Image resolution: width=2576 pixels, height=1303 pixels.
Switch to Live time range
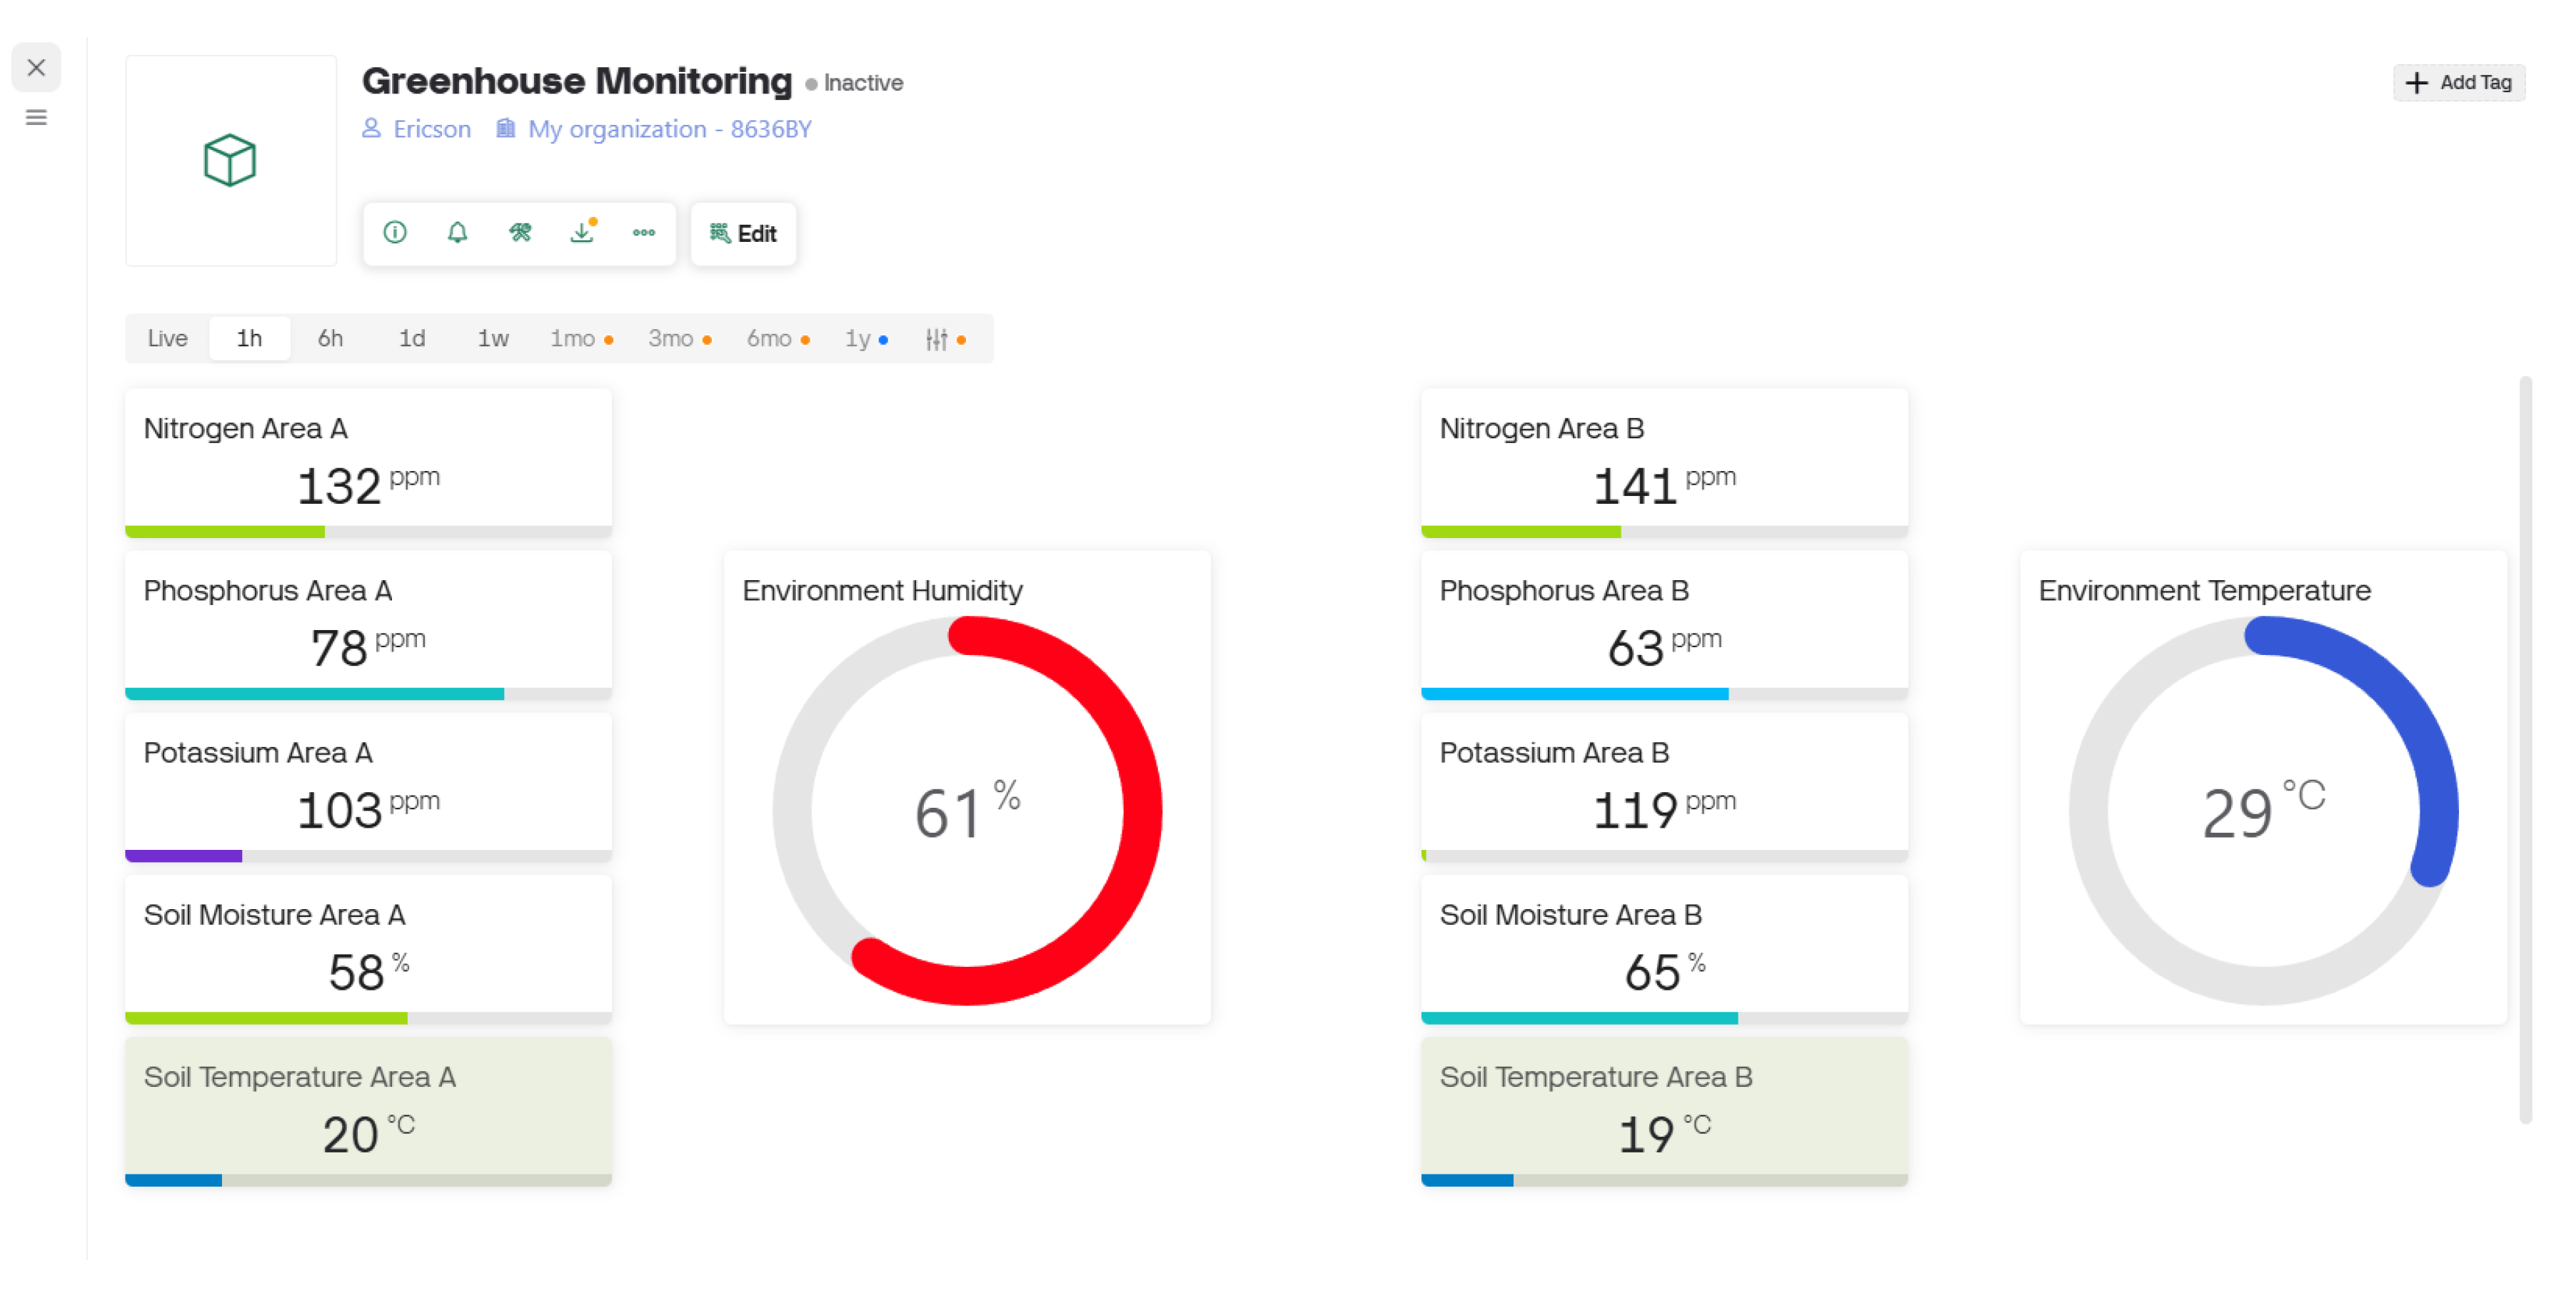coord(167,339)
